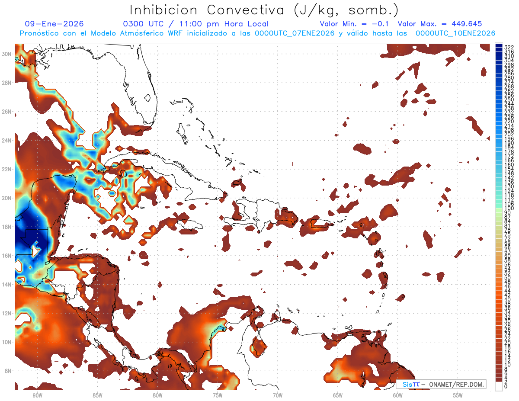The image size is (519, 401).
Task: Click the '22N' latitude label
Action: (6, 169)
